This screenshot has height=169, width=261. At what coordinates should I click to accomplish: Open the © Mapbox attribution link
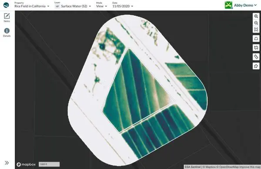[209, 167]
